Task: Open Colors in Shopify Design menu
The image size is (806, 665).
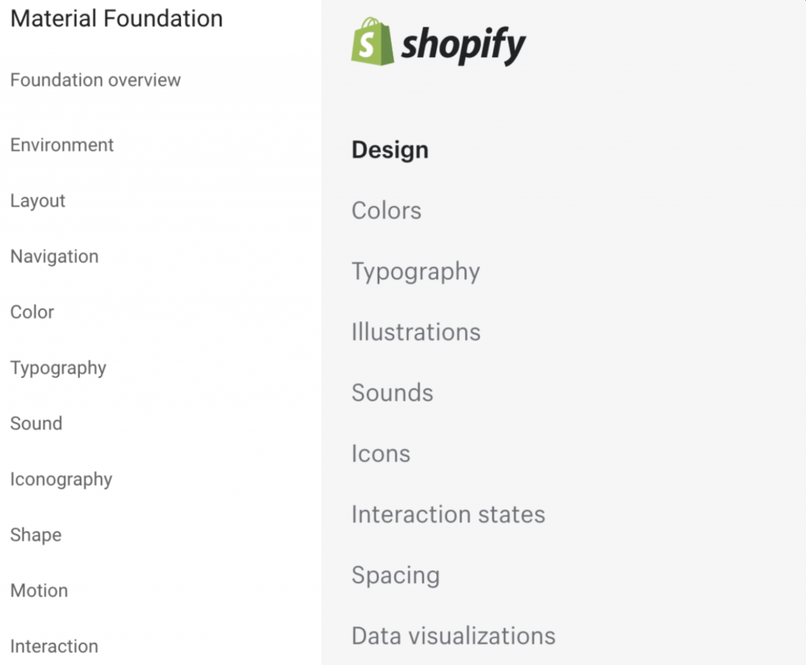Action: click(386, 211)
